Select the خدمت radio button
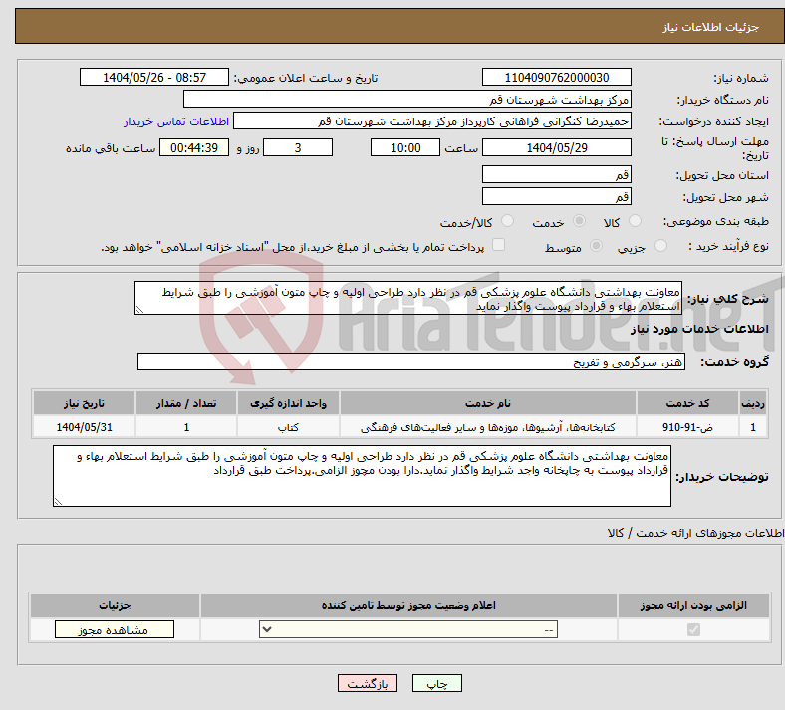Image resolution: width=785 pixels, height=710 pixels. [x=579, y=221]
